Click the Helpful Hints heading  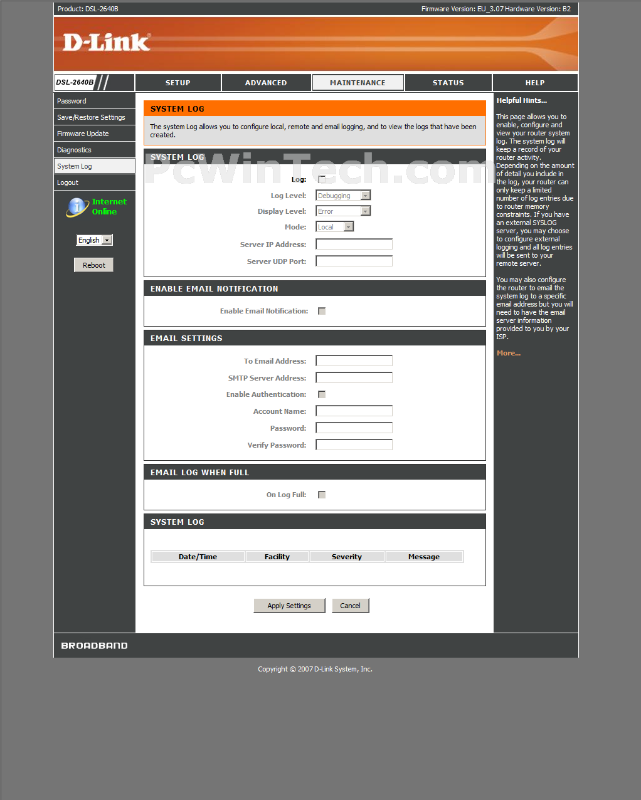coord(522,100)
